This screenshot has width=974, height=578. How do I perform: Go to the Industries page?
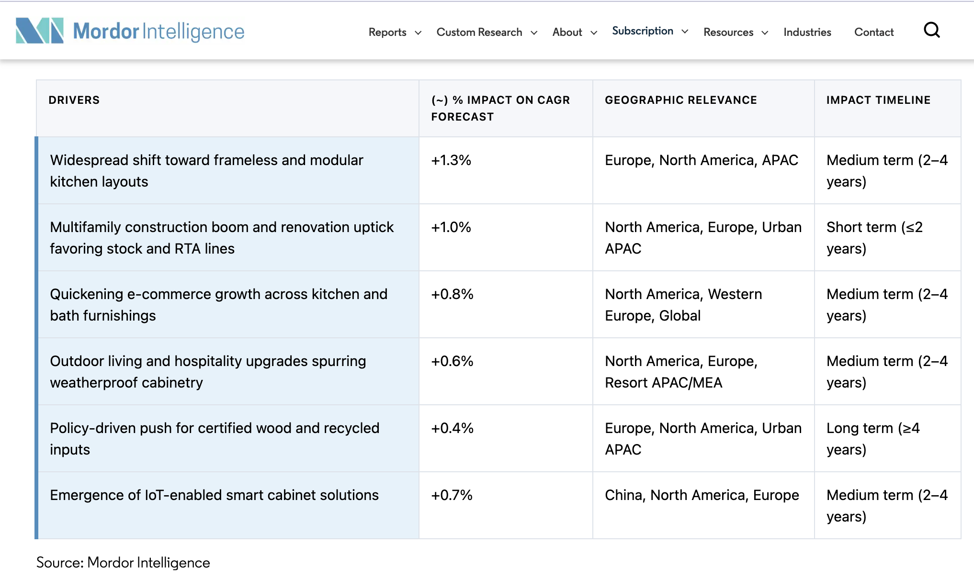[807, 32]
